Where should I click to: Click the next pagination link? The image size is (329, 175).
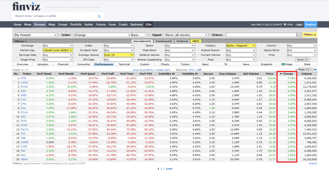point(169,169)
